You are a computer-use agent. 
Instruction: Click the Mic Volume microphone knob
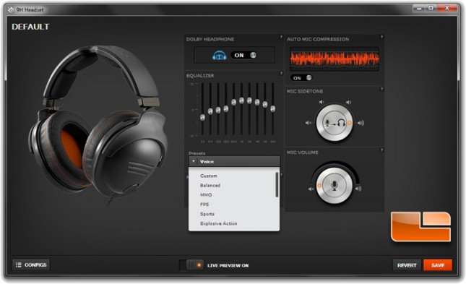pyautogui.click(x=334, y=186)
